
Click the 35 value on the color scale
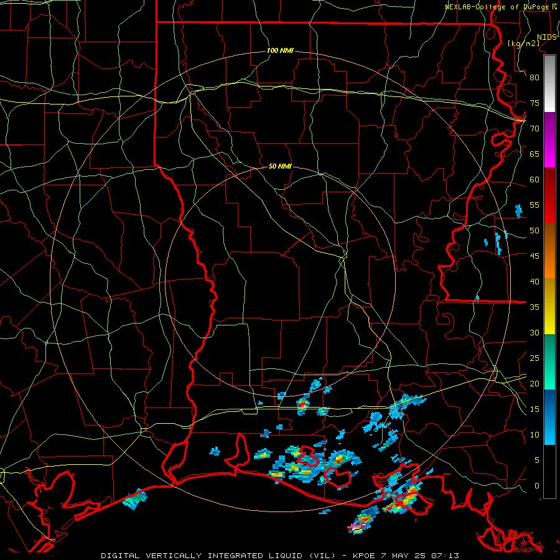pyautogui.click(x=534, y=307)
